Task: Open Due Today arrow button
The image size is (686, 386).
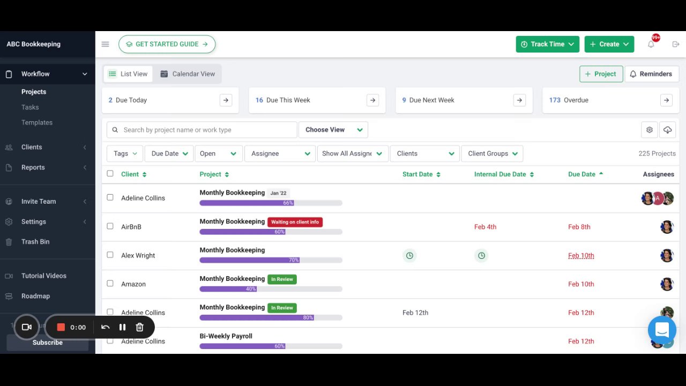Action: (226, 100)
